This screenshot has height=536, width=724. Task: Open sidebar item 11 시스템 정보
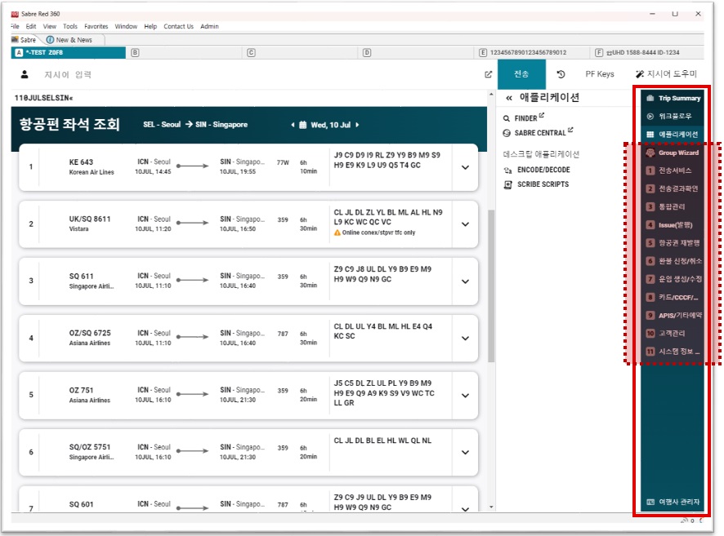click(x=673, y=351)
